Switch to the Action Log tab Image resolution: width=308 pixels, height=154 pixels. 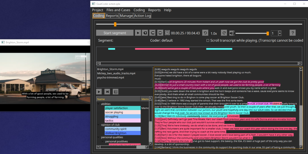tap(142, 16)
